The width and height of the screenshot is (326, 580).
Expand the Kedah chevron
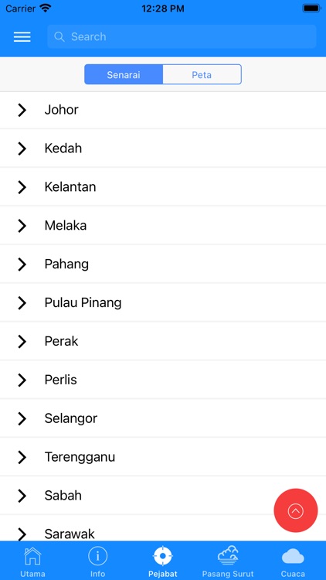pos(22,148)
